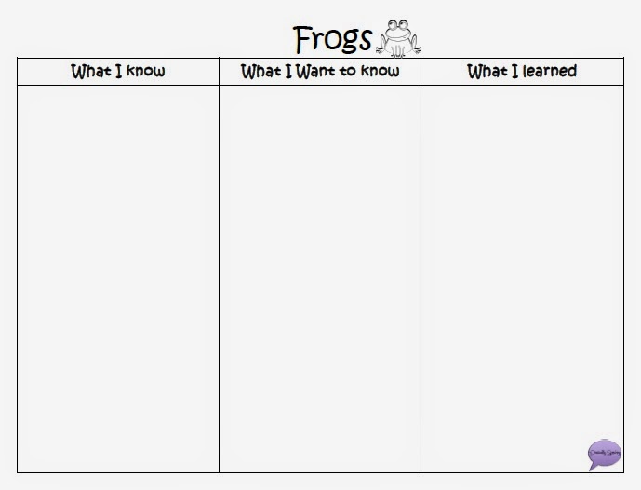Select the "Frogs" title text
This screenshot has width=641, height=490.
(x=332, y=39)
